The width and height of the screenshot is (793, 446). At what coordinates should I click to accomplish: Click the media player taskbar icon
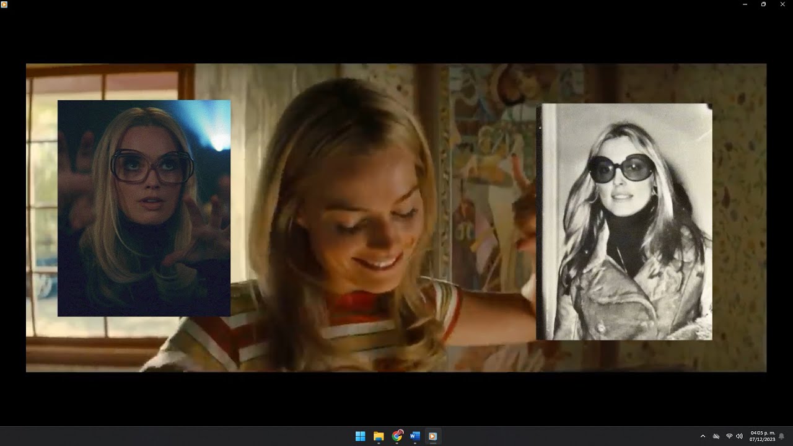tap(433, 436)
